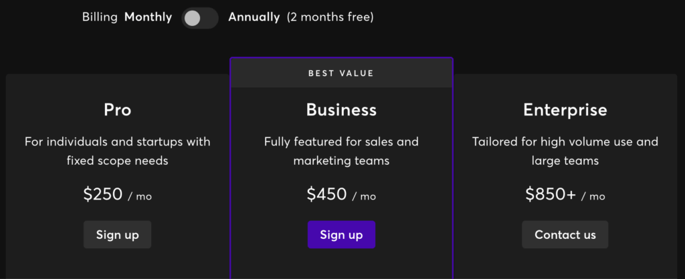The image size is (685, 279).
Task: Click the $850+ Enterprise price
Action: [550, 194]
